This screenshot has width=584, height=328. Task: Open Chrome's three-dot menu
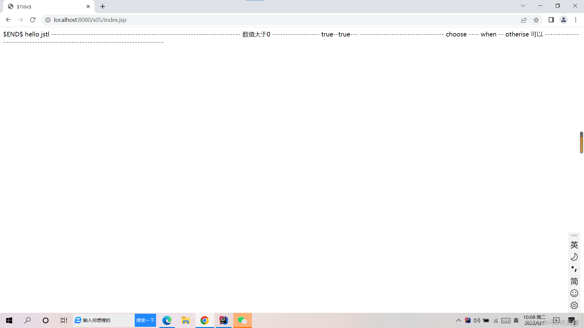(x=575, y=20)
